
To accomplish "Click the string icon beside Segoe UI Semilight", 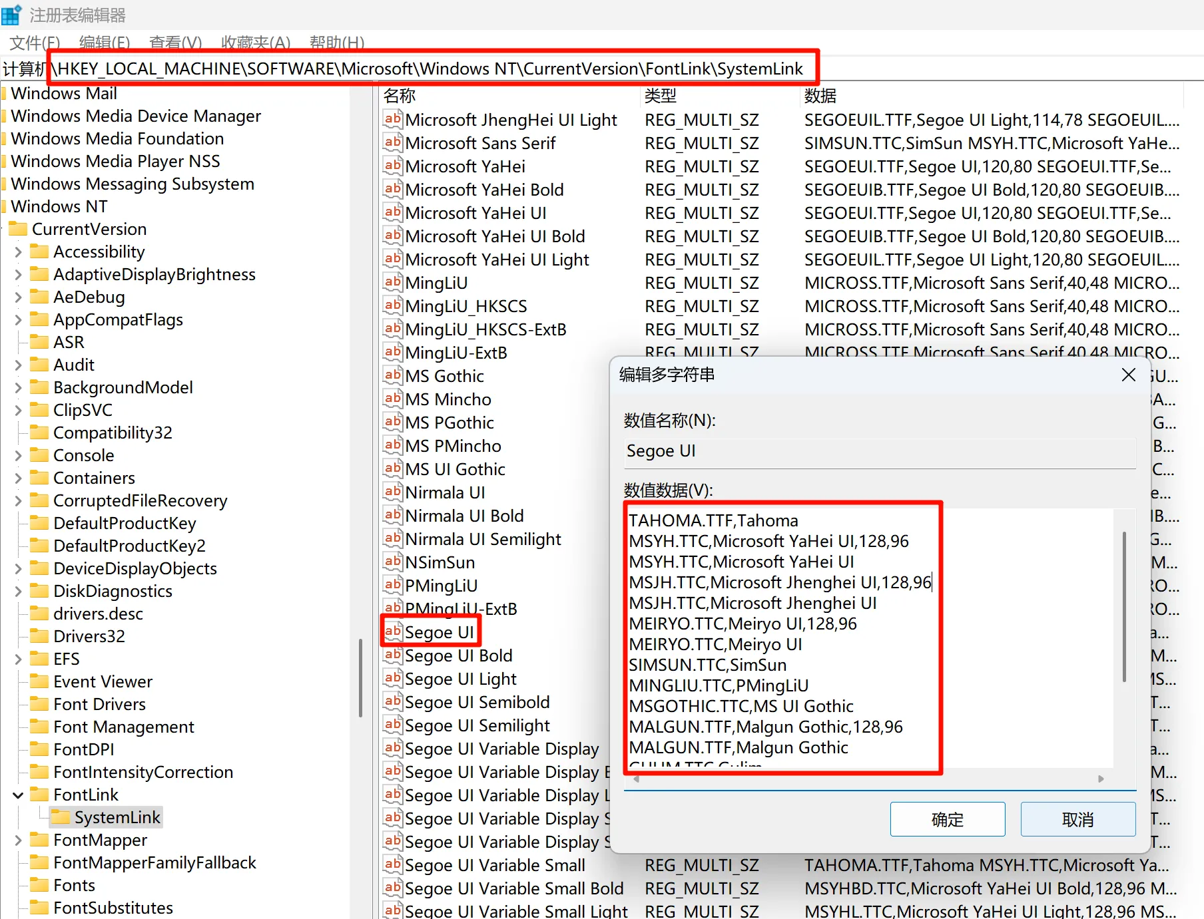I will (x=393, y=725).
